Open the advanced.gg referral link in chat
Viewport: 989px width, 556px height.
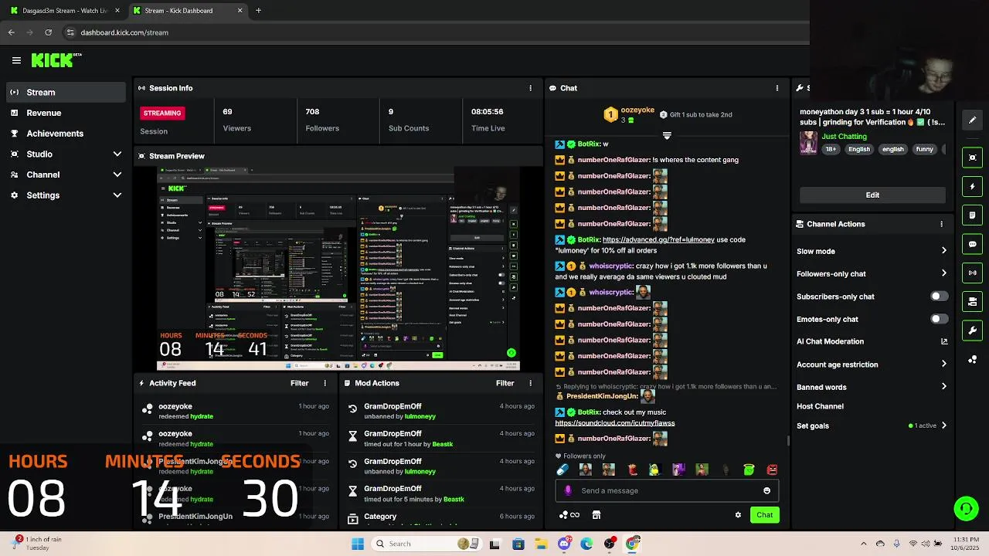pos(658,239)
